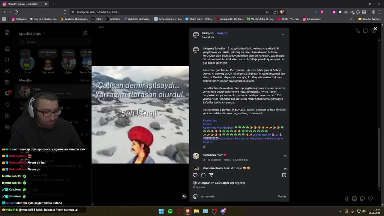Start an audio call in chat

pyautogui.click(x=358, y=31)
